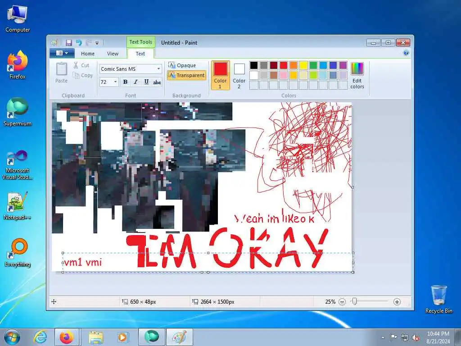Pick the orange color swatch
This screenshot has width=461, height=346.
coord(294,65)
